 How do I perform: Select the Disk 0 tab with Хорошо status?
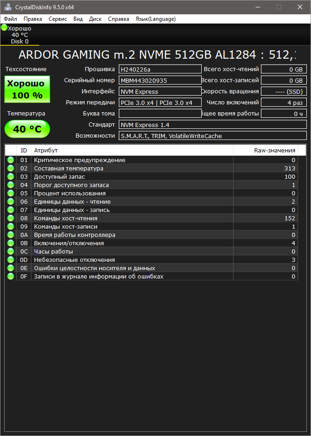[x=19, y=35]
